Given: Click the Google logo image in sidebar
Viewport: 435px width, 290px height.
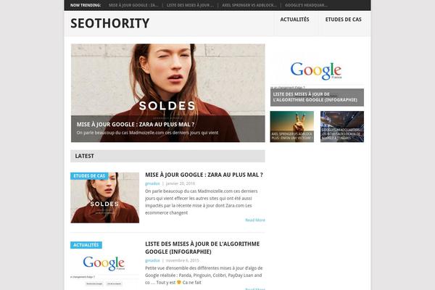Looking at the screenshot, I should pyautogui.click(x=317, y=71).
